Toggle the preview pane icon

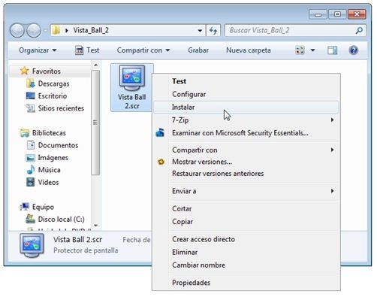coord(332,50)
